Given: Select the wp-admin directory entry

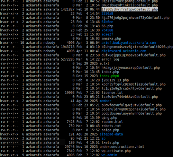Looking at the screenshot, I should click(x=109, y=155).
